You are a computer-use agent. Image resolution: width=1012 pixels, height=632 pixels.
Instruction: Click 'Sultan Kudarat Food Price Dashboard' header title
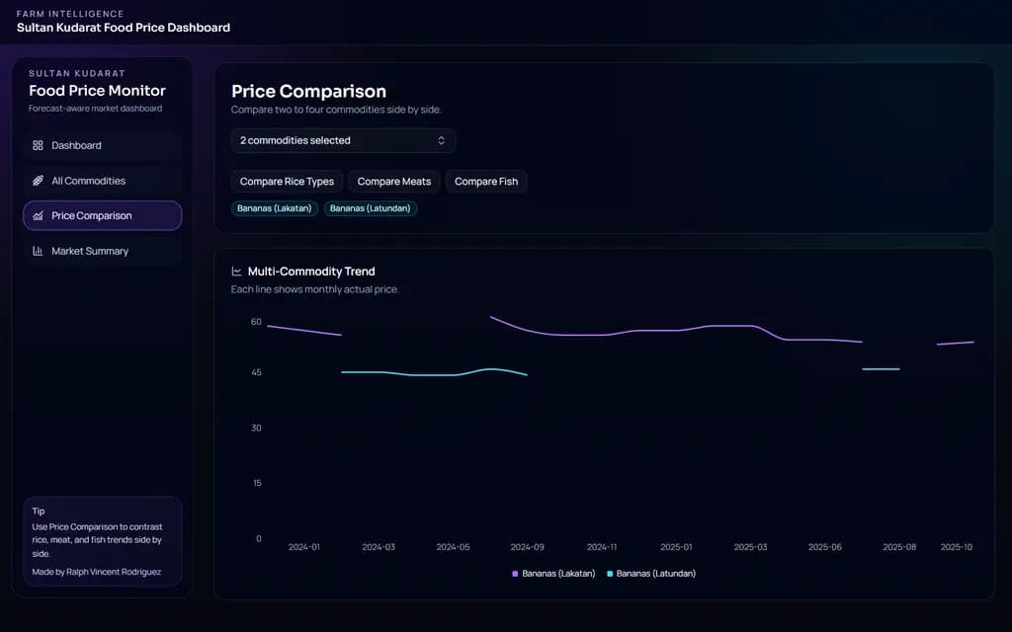(124, 28)
